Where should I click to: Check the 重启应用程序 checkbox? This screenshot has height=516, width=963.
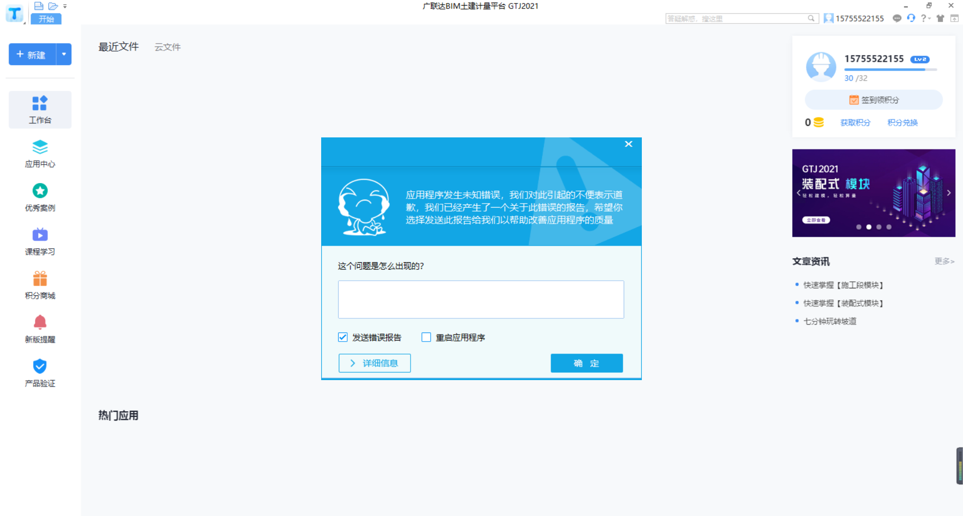pos(426,337)
